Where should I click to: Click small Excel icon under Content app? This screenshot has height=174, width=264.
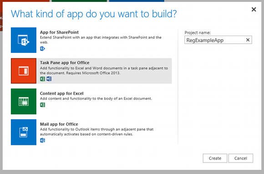coord(42,105)
